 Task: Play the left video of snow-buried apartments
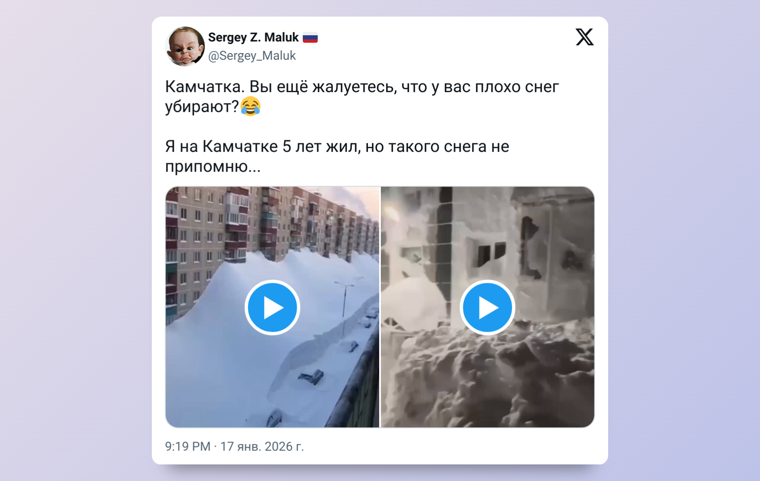coord(272,307)
